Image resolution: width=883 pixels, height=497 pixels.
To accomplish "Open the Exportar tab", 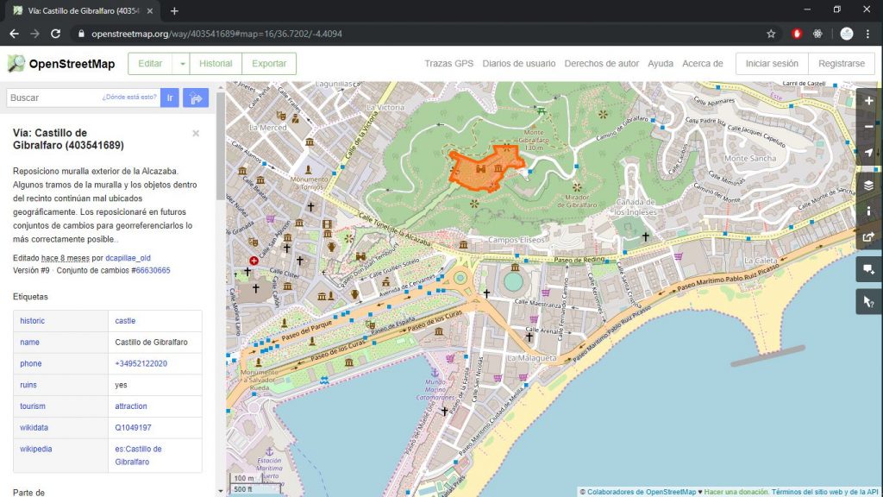I will tap(269, 63).
